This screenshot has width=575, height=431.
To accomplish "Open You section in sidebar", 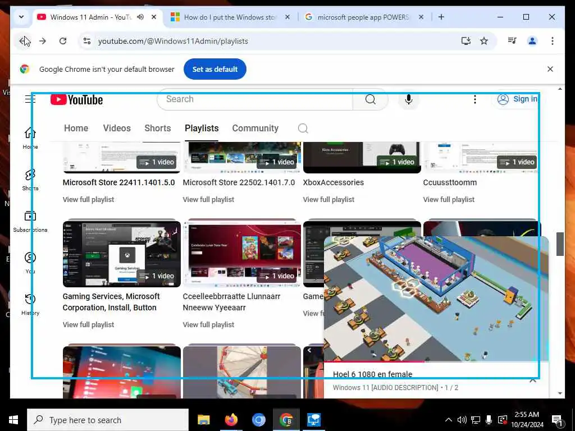I will [30, 263].
